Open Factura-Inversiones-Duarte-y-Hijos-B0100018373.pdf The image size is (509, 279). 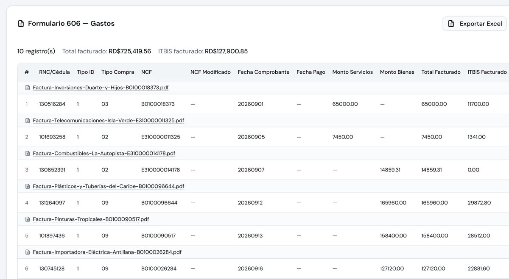[101, 88]
